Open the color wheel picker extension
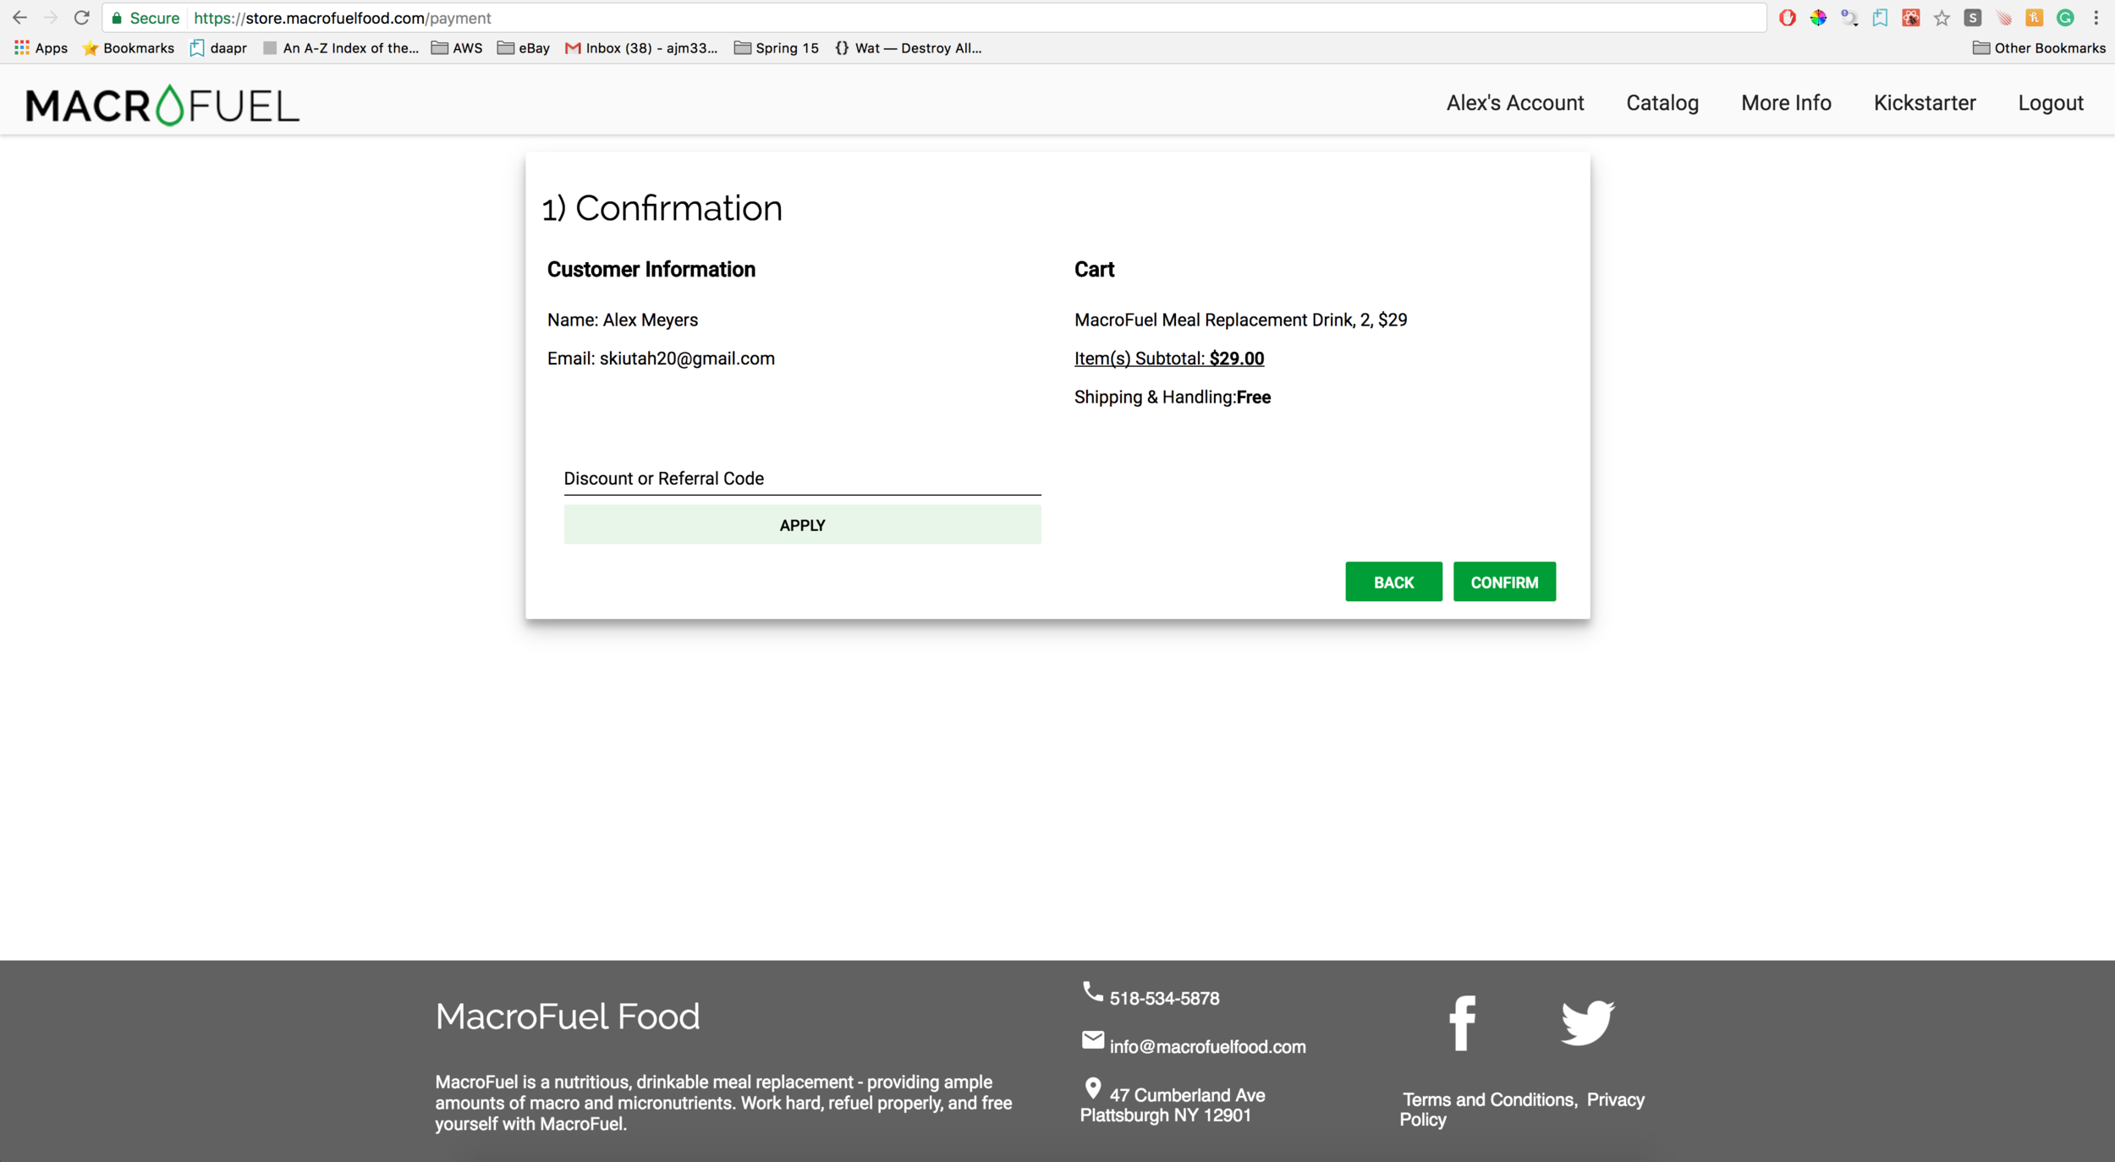This screenshot has height=1162, width=2115. tap(1818, 18)
